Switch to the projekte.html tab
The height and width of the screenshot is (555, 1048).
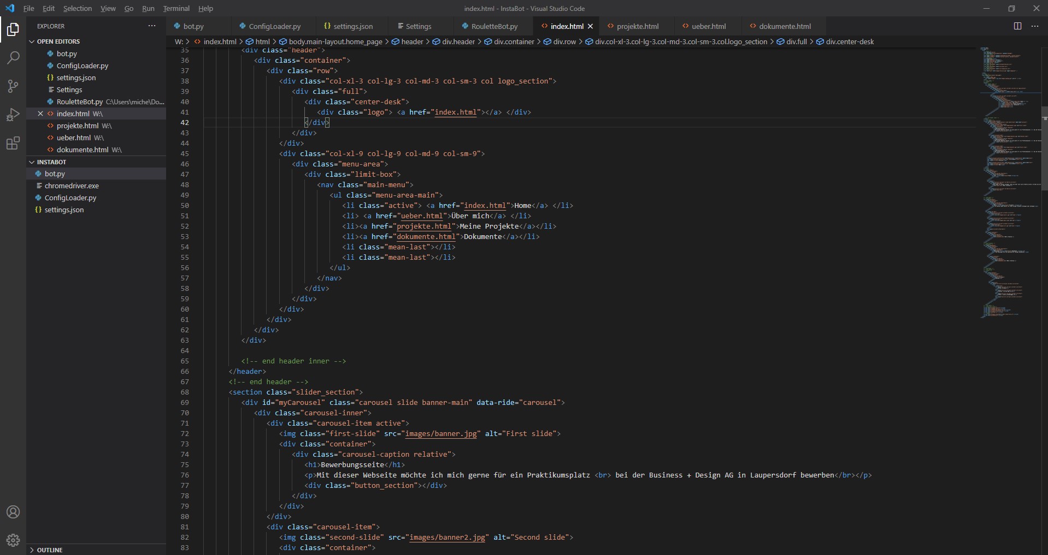(637, 26)
